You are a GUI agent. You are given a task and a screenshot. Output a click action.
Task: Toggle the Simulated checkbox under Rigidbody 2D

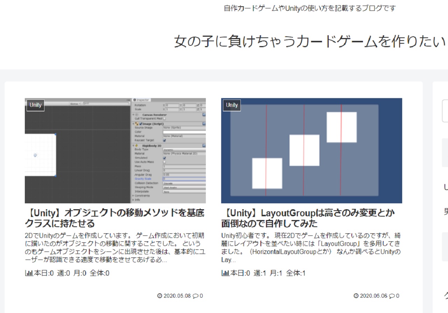pyautogui.click(x=164, y=158)
